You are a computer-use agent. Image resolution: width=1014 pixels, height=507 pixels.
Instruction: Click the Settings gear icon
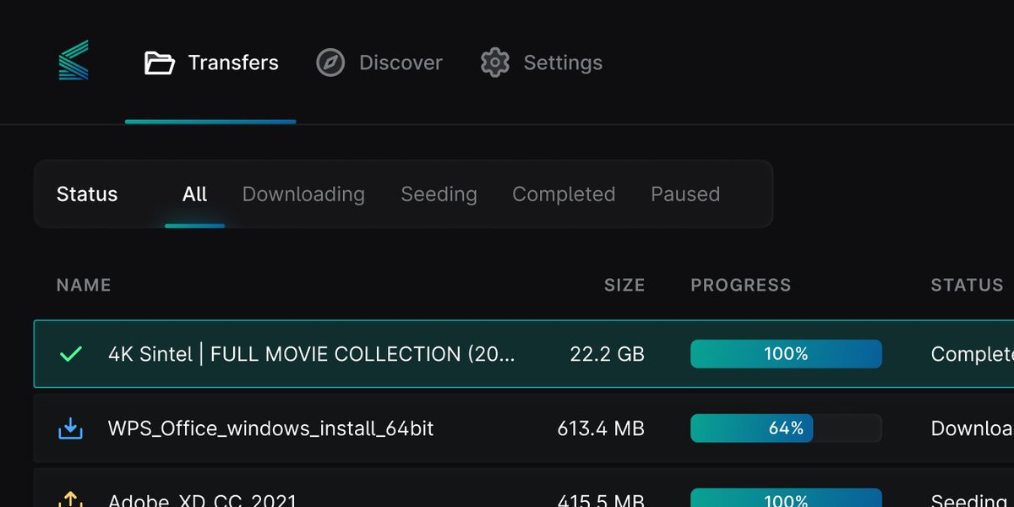(495, 63)
